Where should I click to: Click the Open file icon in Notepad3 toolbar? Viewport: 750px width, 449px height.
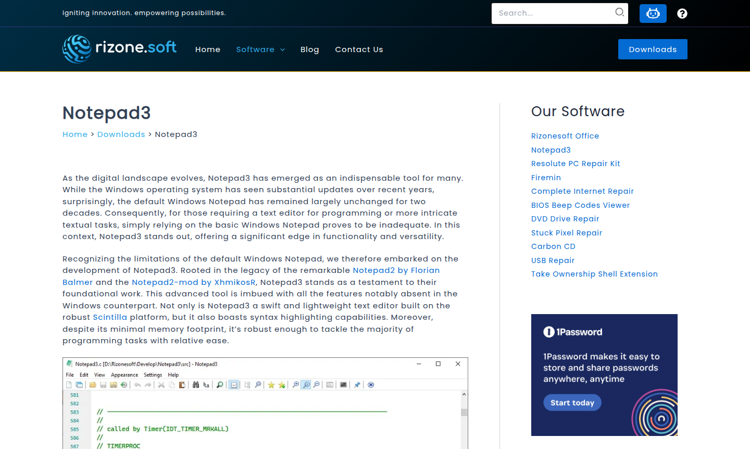click(93, 384)
